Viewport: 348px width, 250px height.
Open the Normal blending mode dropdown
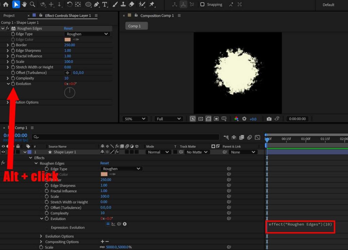point(158,152)
